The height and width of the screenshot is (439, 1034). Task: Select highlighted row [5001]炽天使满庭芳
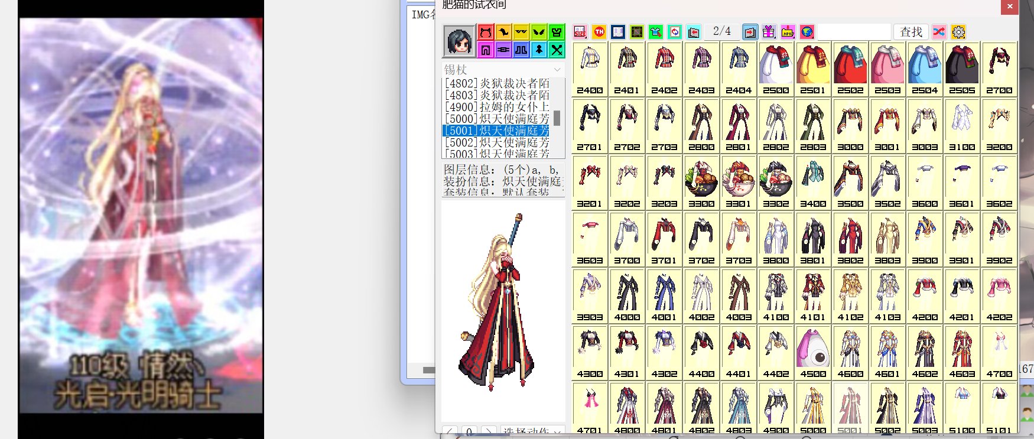pos(496,131)
